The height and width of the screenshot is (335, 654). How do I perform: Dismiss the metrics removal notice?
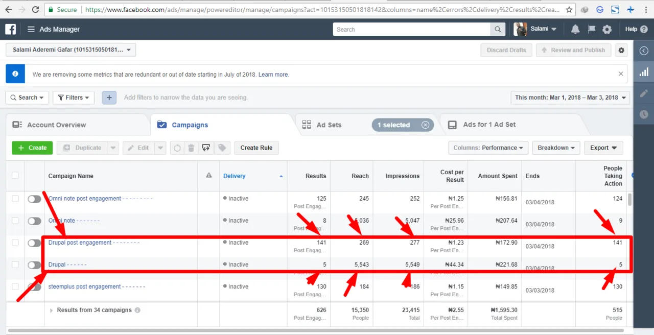click(621, 74)
